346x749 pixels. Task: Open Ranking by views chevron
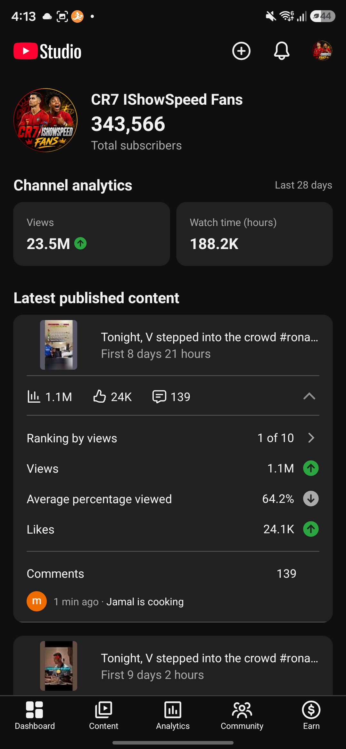pyautogui.click(x=311, y=438)
